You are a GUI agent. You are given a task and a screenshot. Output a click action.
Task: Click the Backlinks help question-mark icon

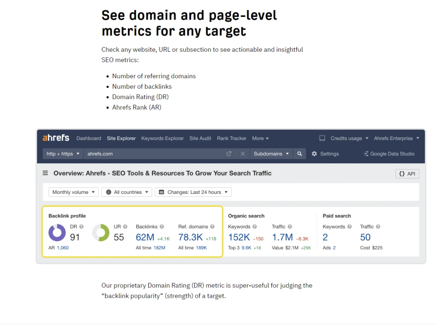(162, 226)
